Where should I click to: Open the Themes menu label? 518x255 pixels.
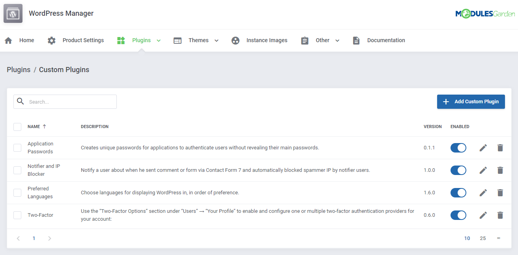coord(198,40)
